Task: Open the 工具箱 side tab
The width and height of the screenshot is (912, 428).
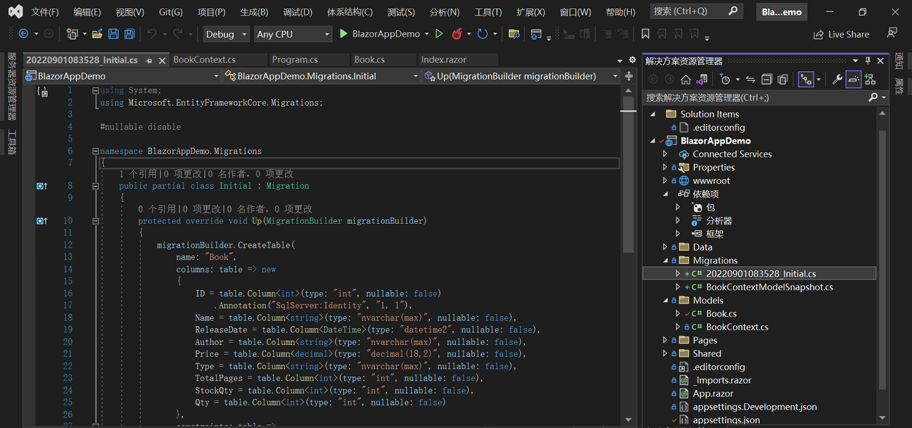Action: 12,142
